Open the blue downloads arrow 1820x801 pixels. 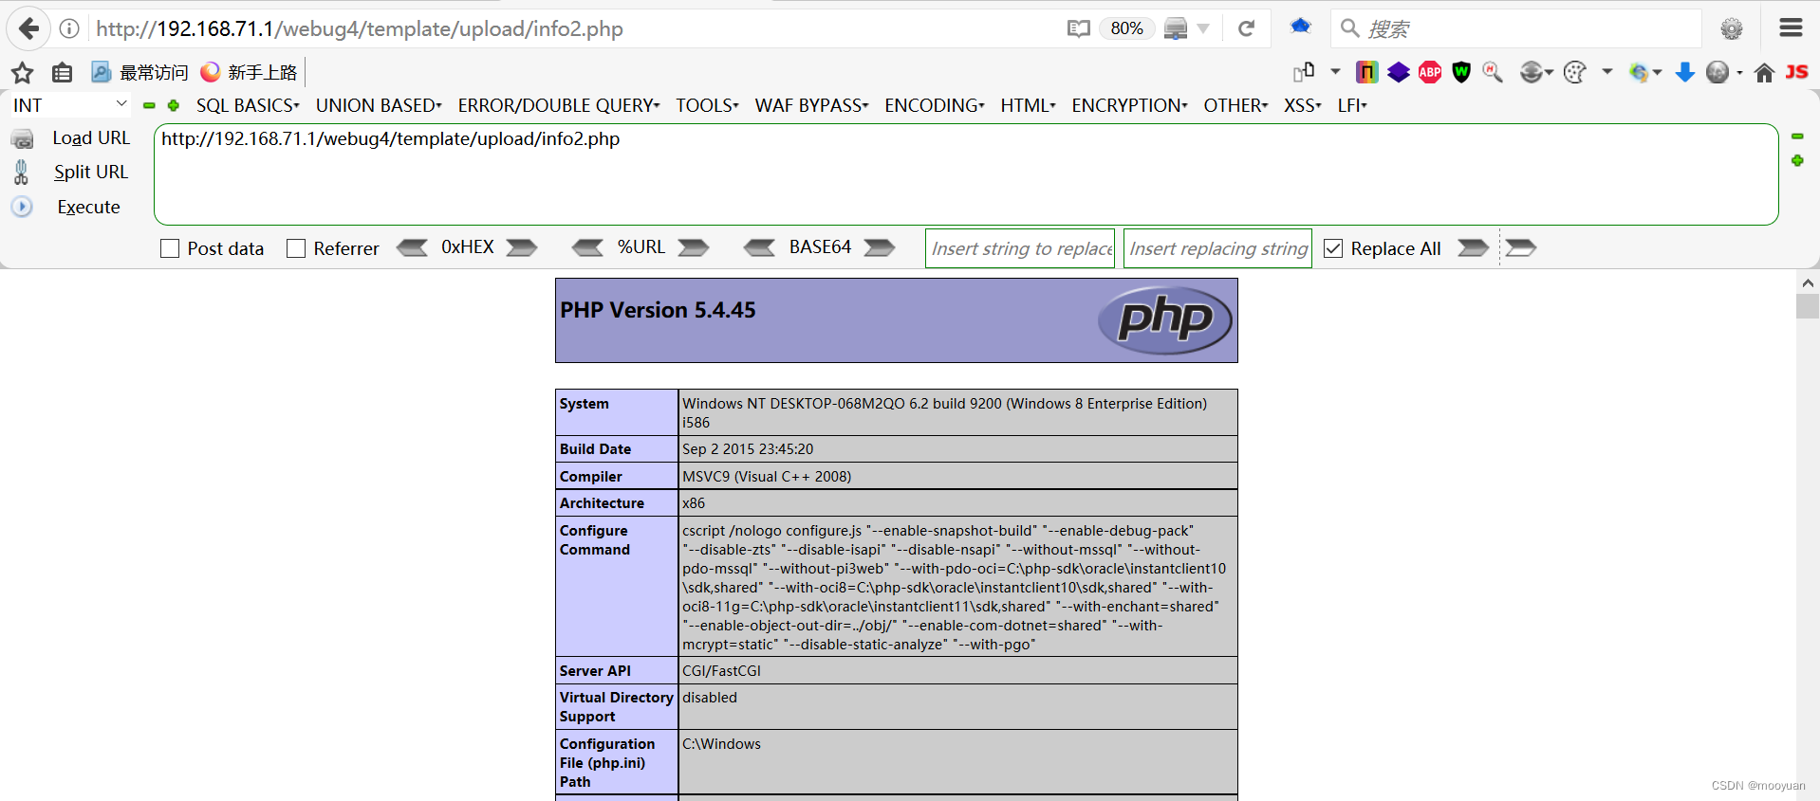[x=1684, y=72]
